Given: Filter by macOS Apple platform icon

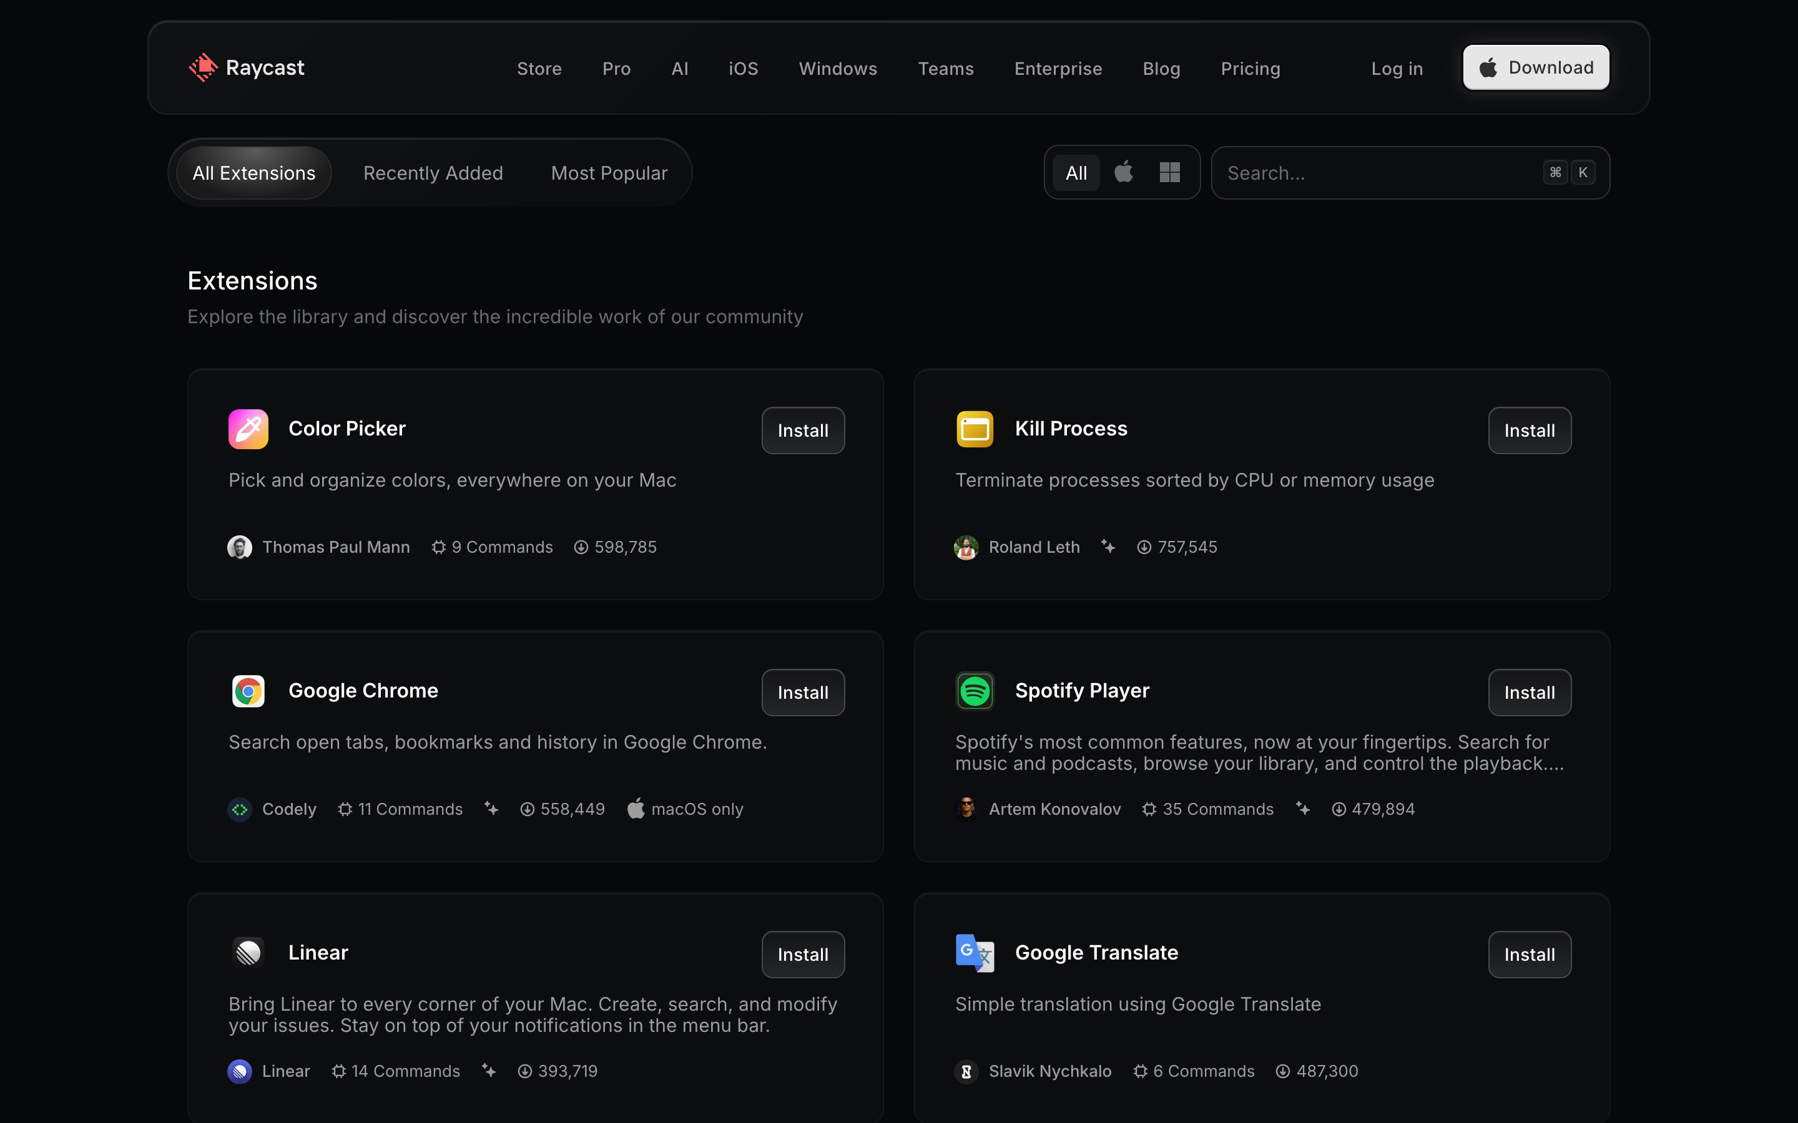Looking at the screenshot, I should click(x=1123, y=172).
